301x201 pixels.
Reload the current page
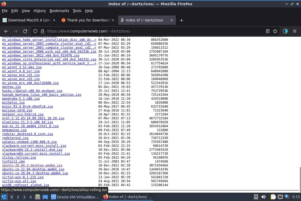pyautogui.click(x=25, y=31)
